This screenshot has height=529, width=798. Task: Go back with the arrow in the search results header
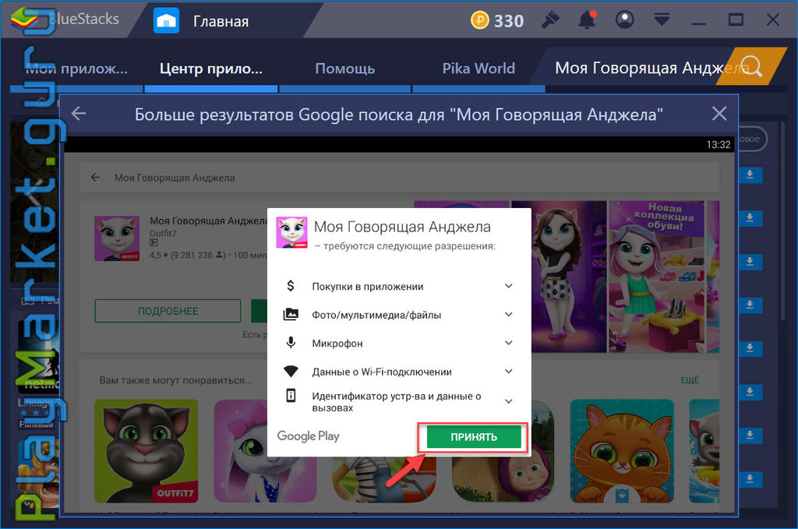click(79, 114)
